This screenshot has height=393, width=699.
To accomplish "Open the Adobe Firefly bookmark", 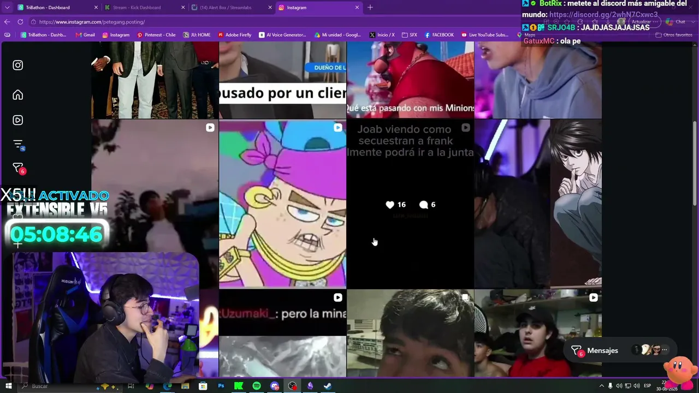I will coord(235,35).
